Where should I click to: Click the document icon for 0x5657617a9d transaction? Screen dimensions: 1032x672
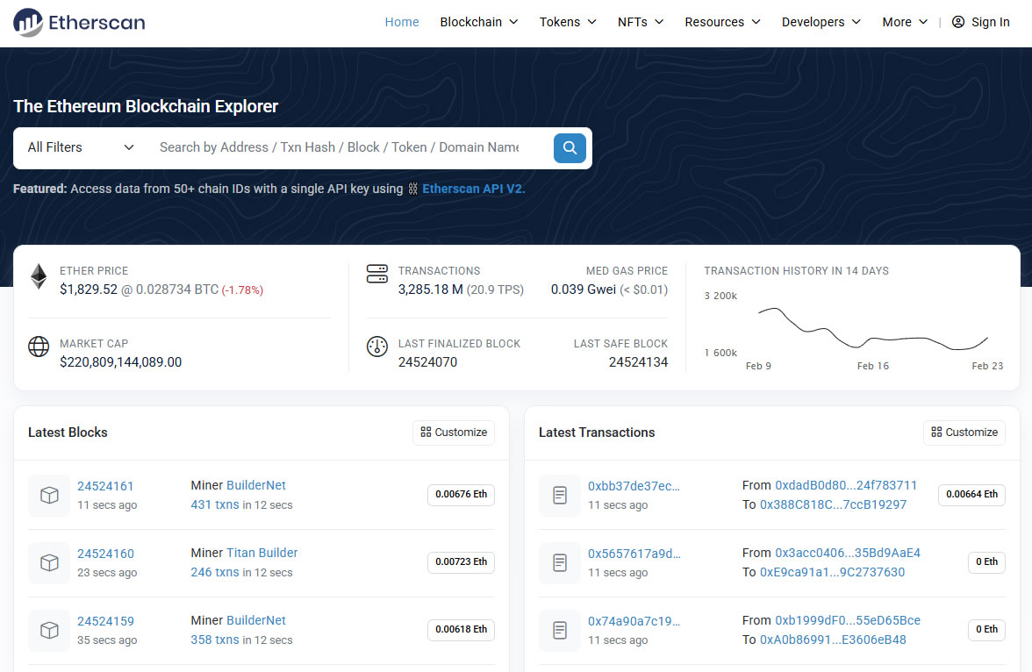(560, 562)
